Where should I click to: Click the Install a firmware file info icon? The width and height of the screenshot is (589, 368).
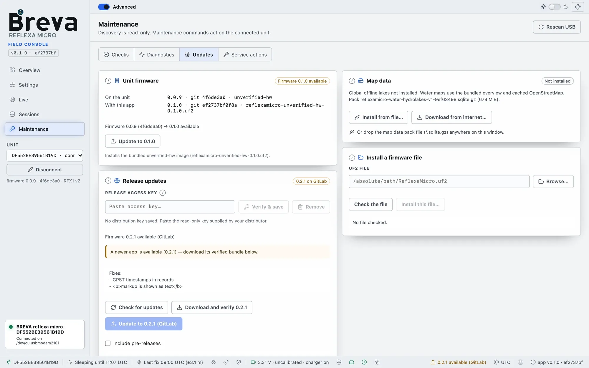tap(352, 158)
